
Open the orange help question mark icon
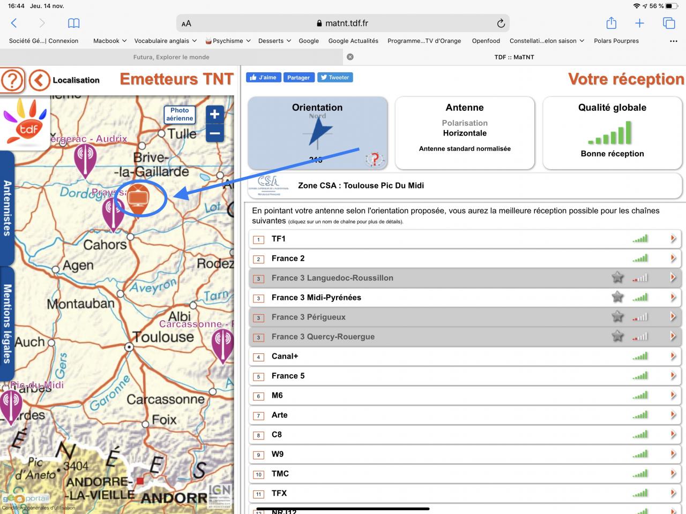[12, 80]
